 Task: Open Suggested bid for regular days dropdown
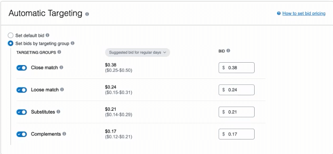(137, 53)
